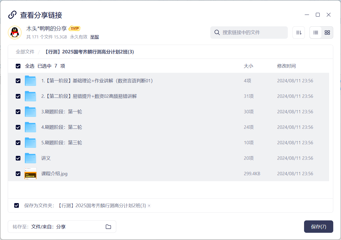This screenshot has width=341, height=240.
Task: Click folder icon for 3.刷题阶段：第一轮
Action: 30,112
